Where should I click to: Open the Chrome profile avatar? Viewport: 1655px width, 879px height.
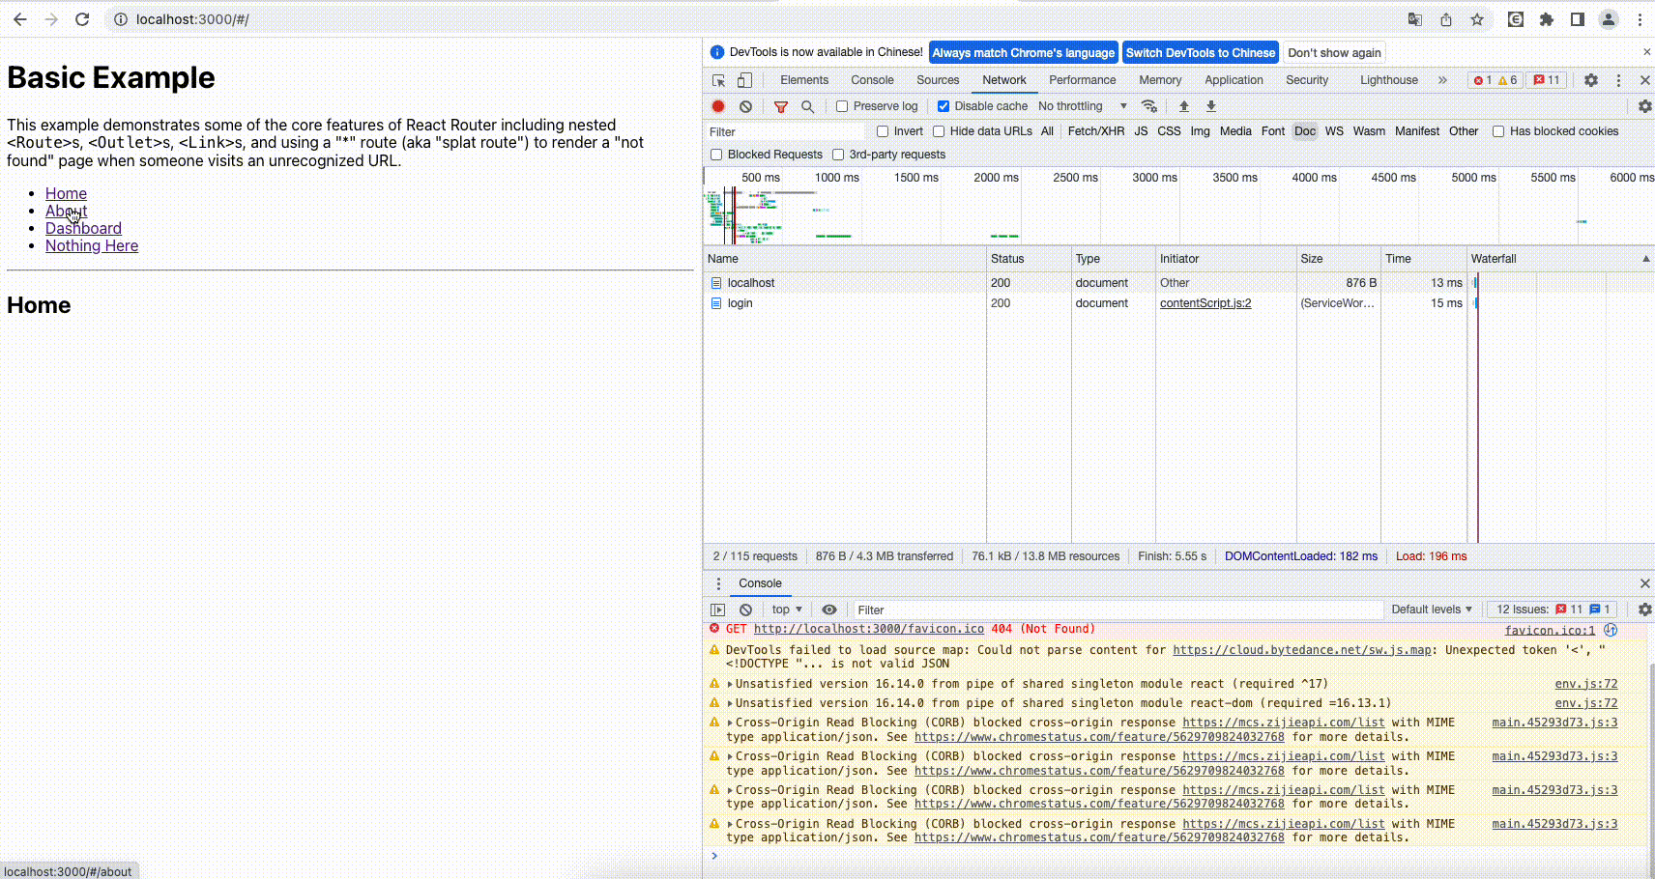1609,19
